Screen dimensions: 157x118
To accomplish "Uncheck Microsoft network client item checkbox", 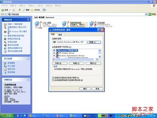I will [54, 50].
